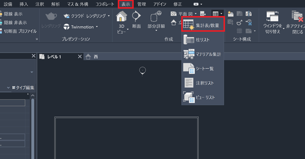Select 注釈リスト in the dropdown
This screenshot has height=159, width=305.
pos(203,83)
